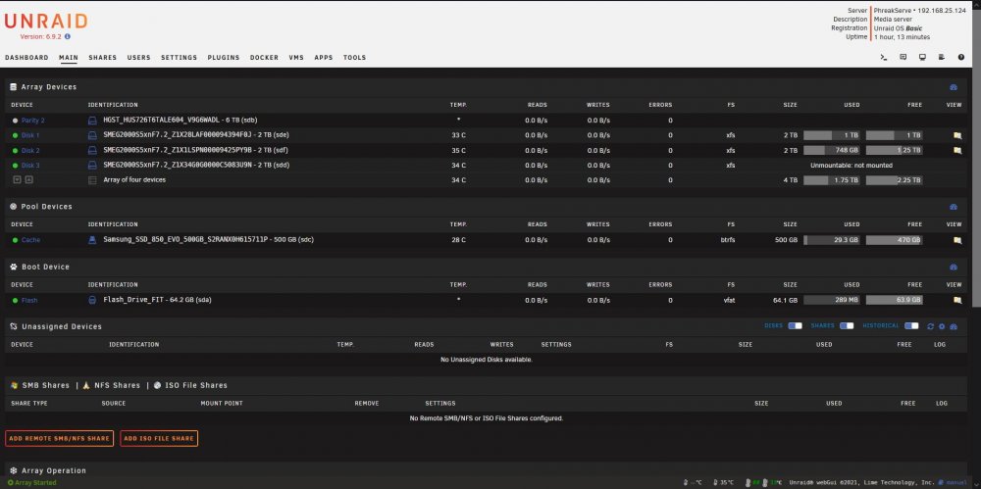Click Boot Device dashboard gauge icon
Viewport: 981px width, 489px height.
954,267
